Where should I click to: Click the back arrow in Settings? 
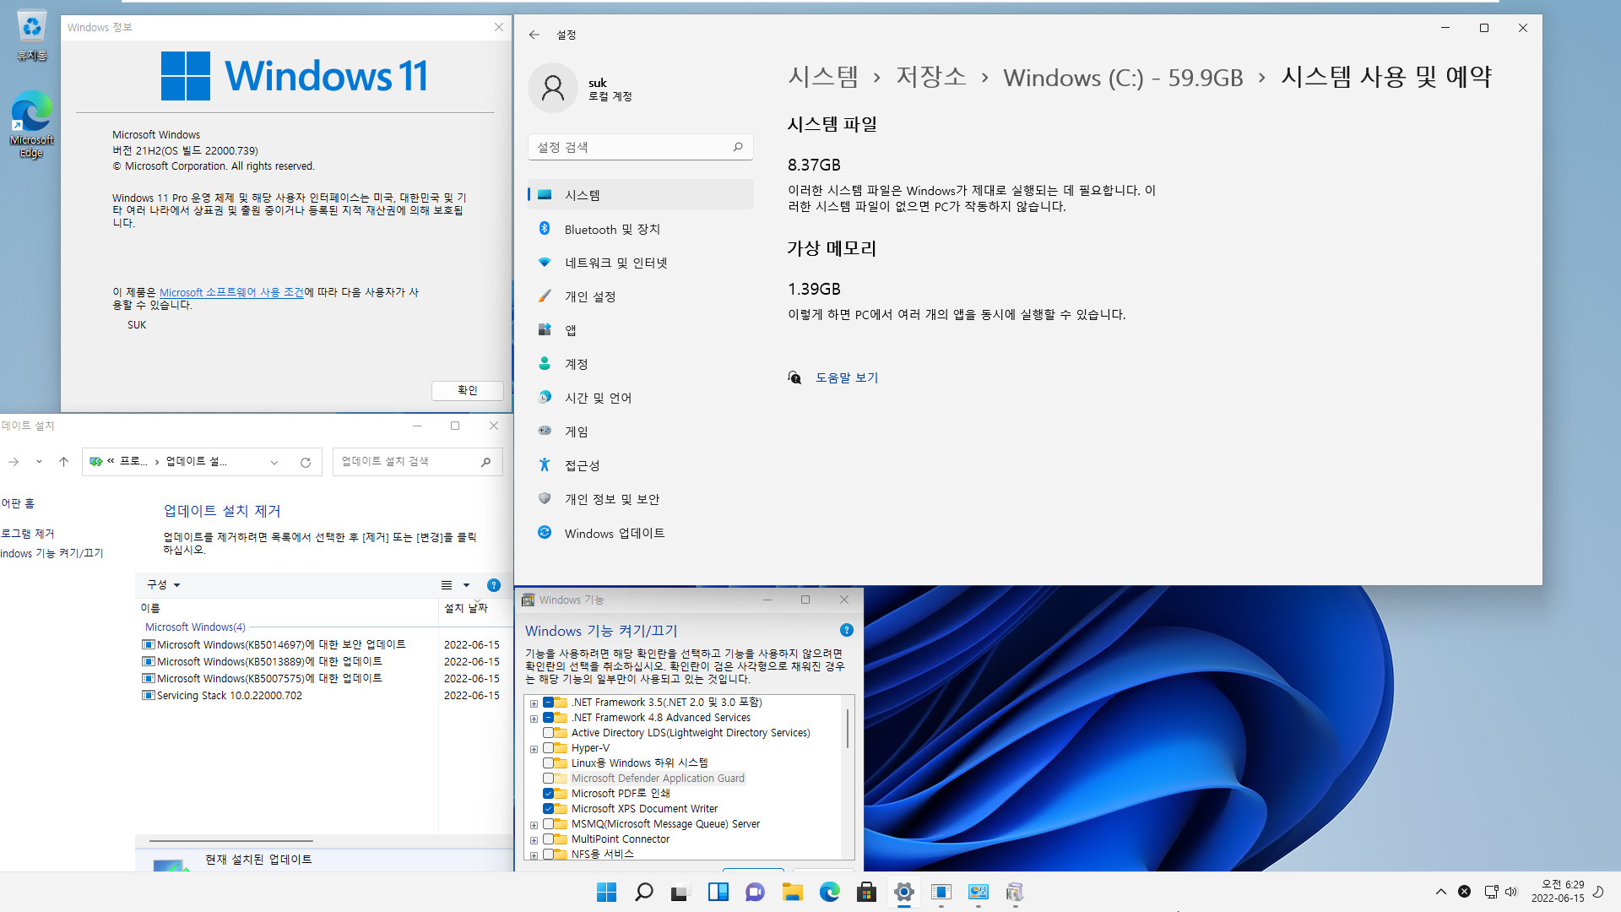coord(534,35)
